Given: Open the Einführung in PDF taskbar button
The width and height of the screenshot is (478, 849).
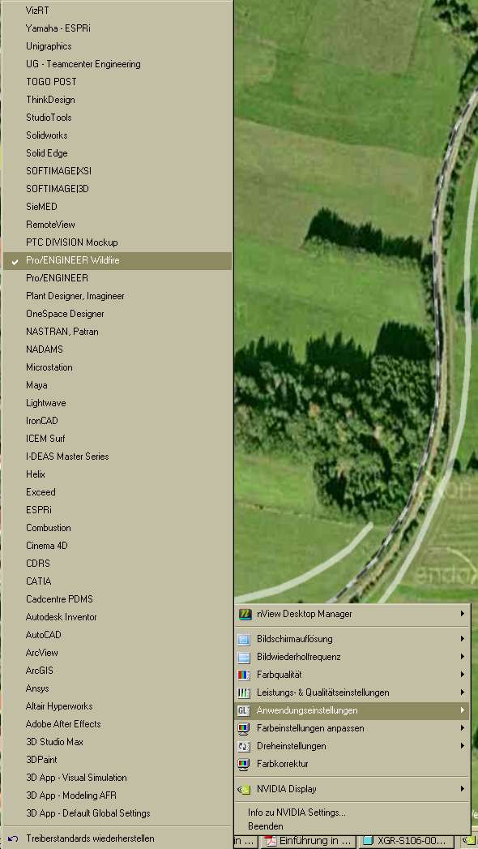Looking at the screenshot, I should coord(309,842).
